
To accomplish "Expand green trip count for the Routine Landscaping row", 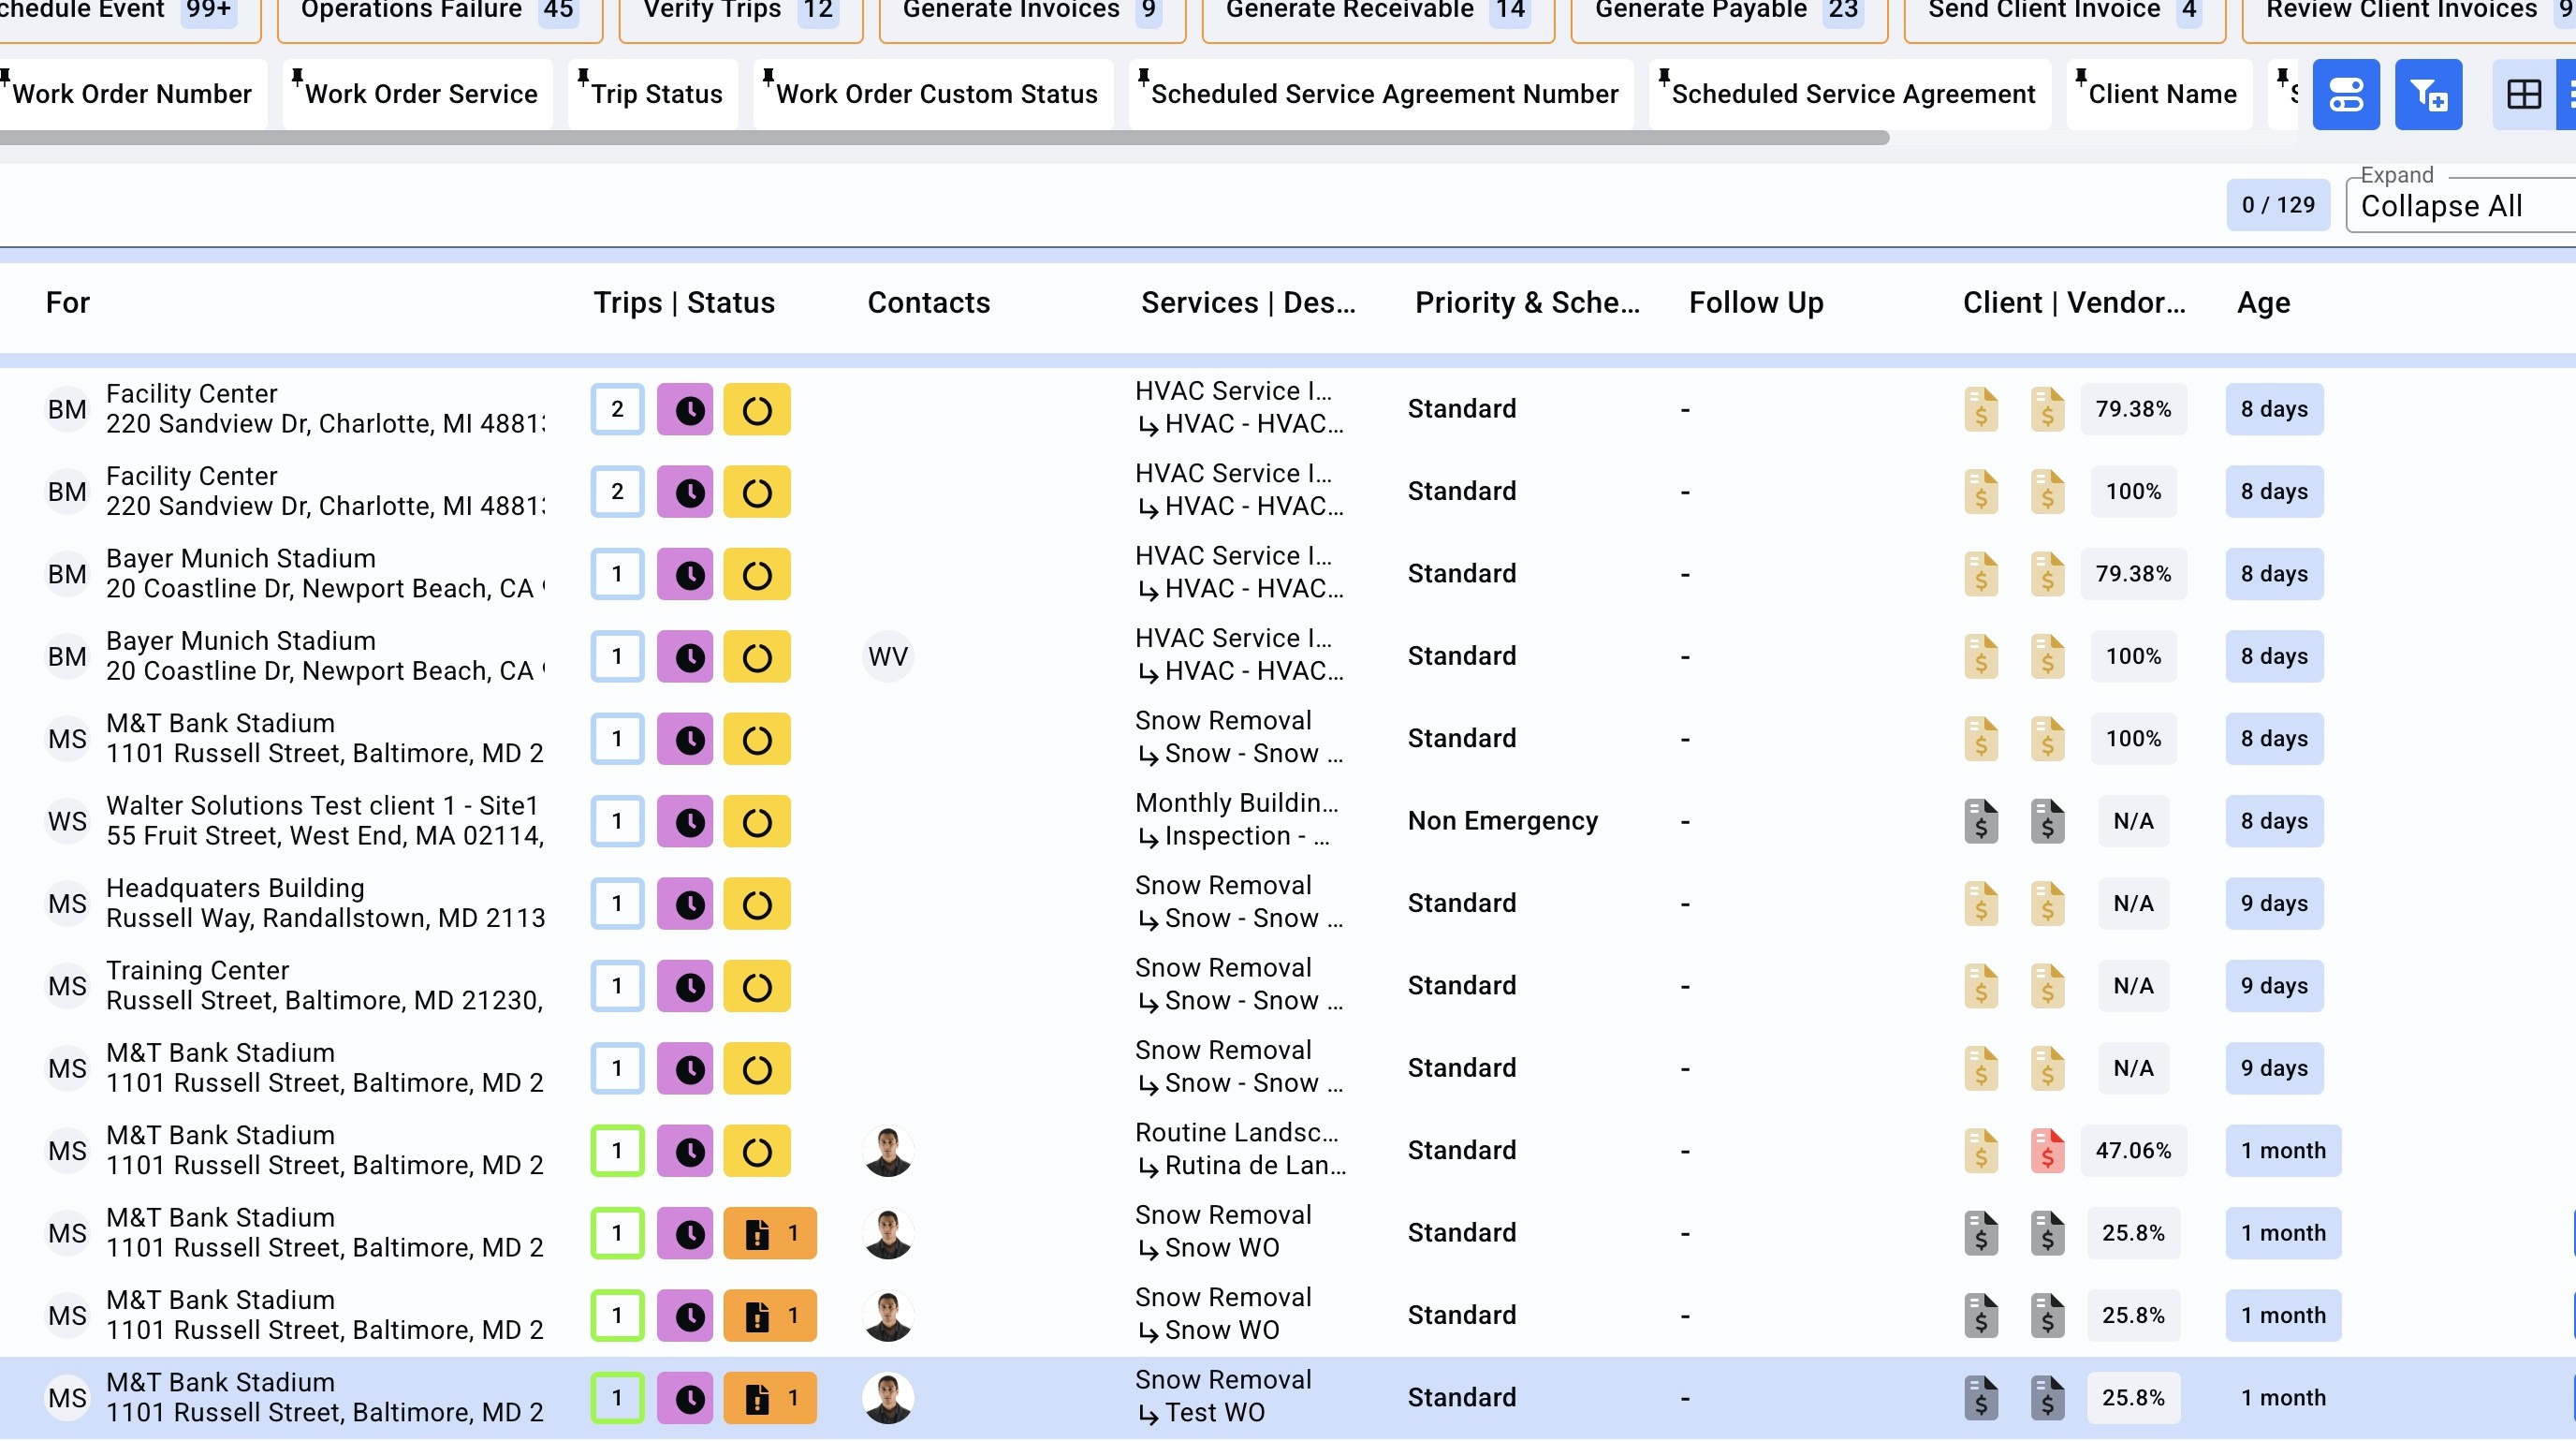I will coord(617,1151).
